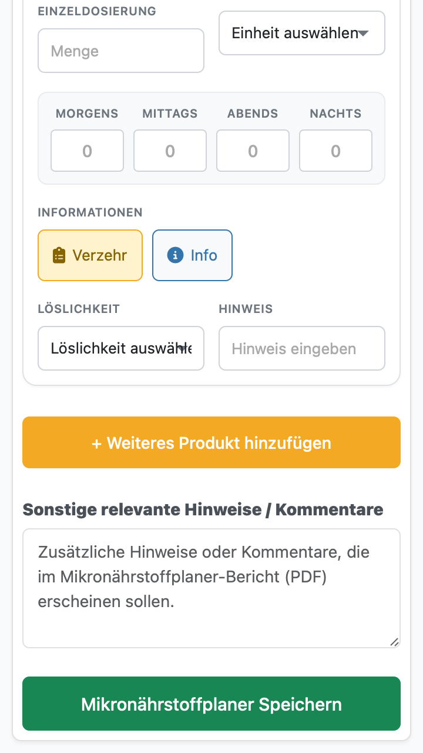The height and width of the screenshot is (753, 423).
Task: Click the clipboard icon on Verzehr button
Action: point(59,255)
